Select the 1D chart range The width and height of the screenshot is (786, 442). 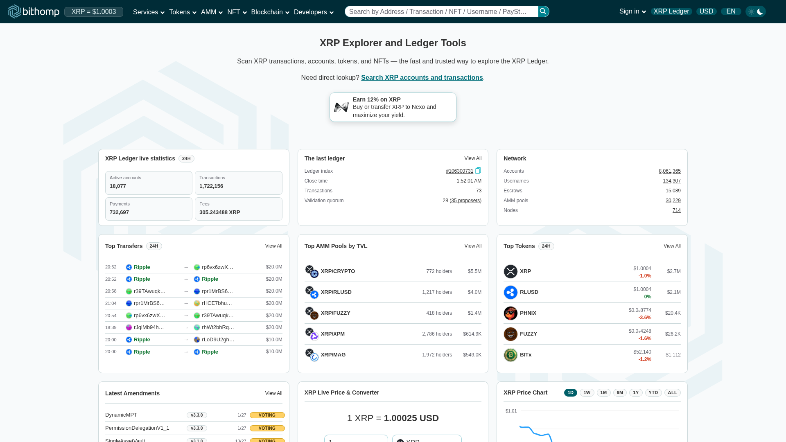[x=571, y=392]
